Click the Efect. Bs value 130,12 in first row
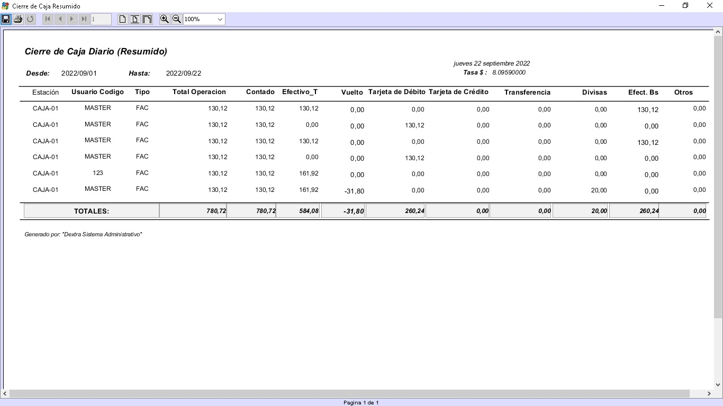This screenshot has height=406, width=723. pos(648,110)
